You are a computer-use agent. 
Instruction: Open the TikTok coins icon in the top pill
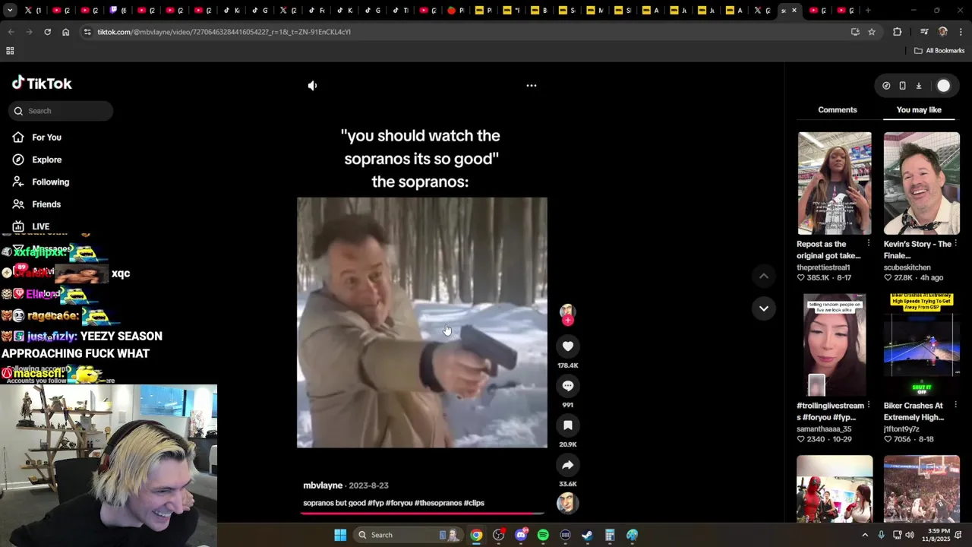tap(886, 86)
